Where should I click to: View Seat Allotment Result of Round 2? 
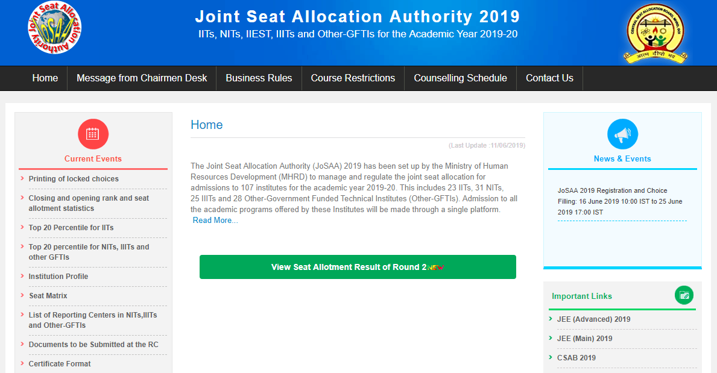pyautogui.click(x=349, y=267)
